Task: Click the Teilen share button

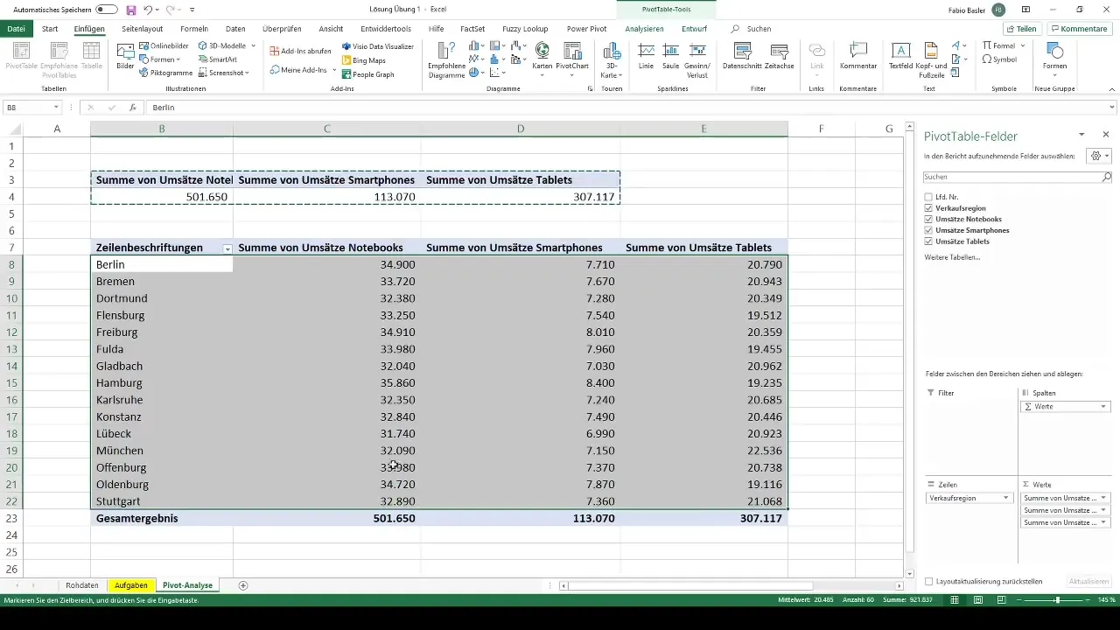Action: point(1020,29)
